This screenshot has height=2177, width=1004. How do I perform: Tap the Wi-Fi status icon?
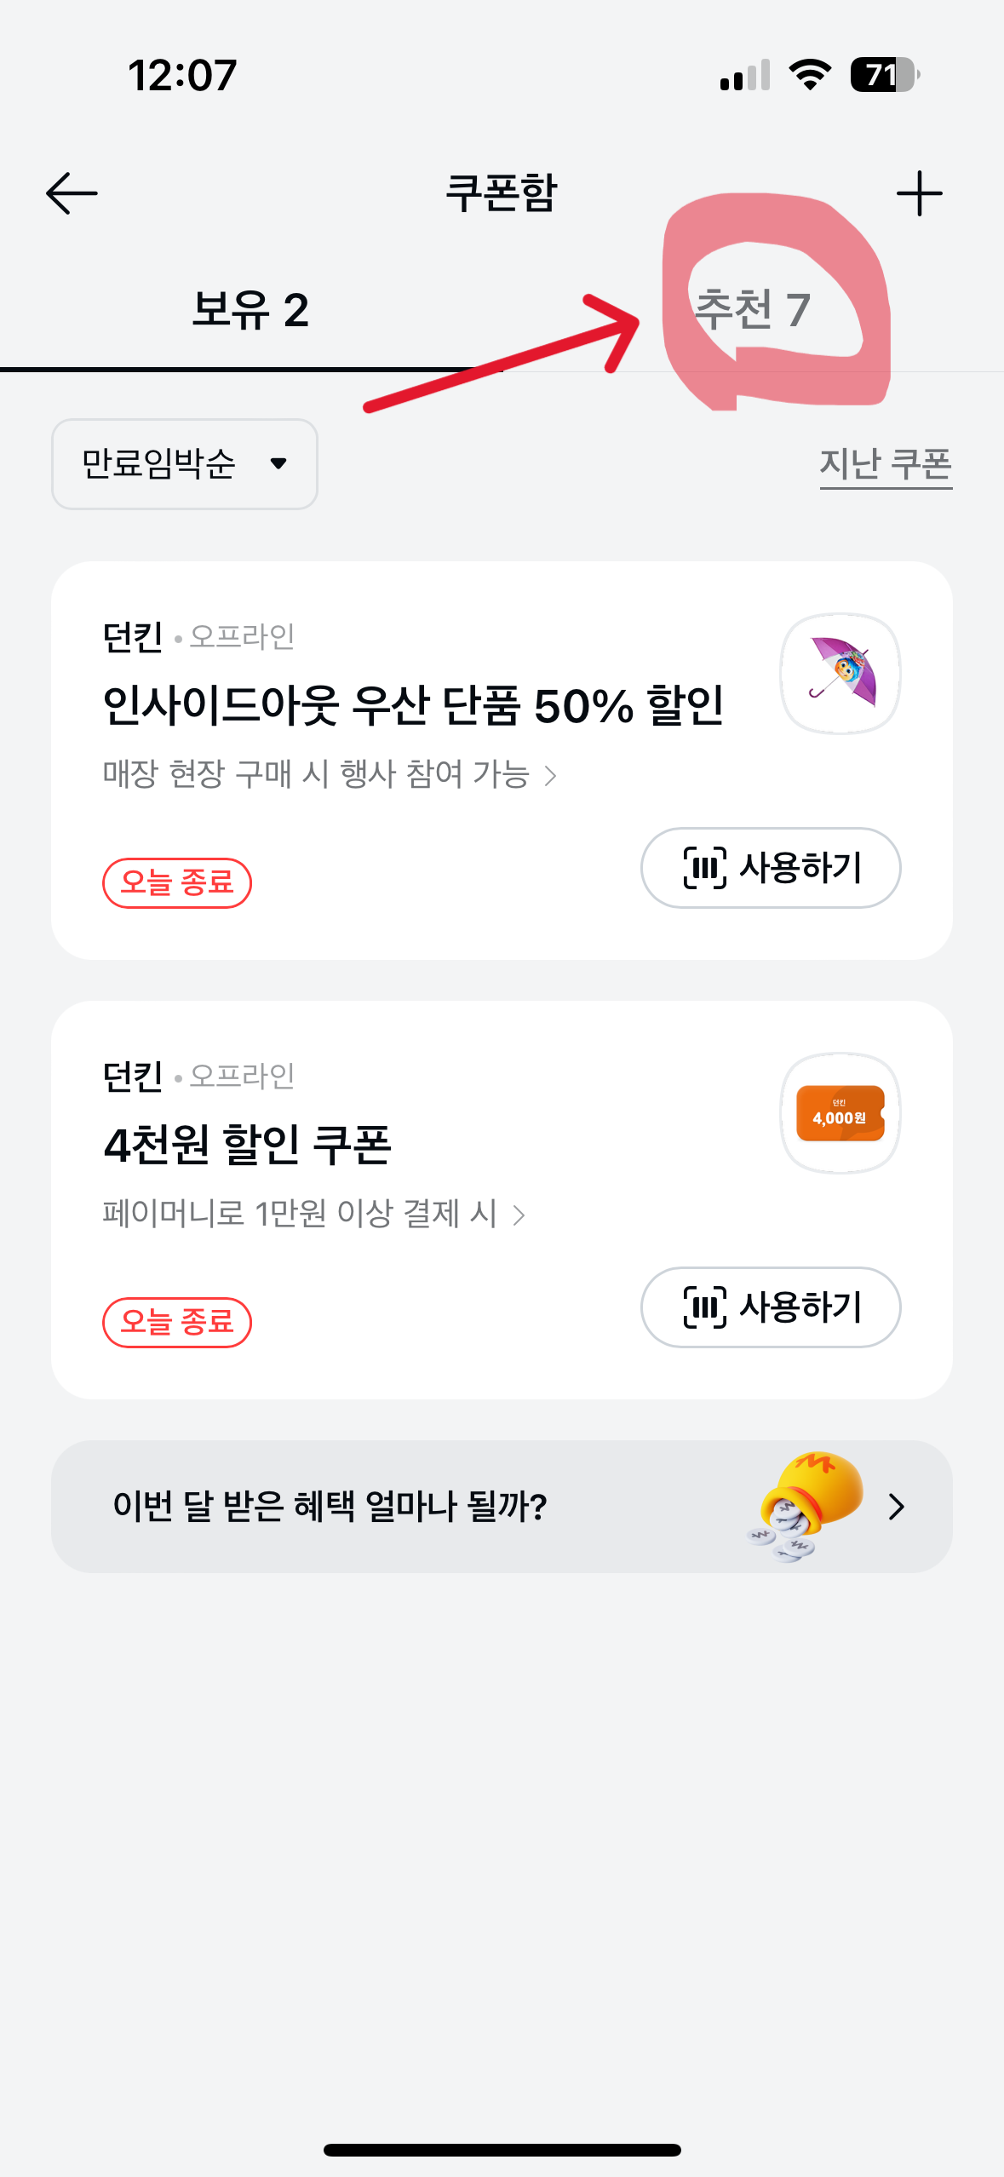810,75
